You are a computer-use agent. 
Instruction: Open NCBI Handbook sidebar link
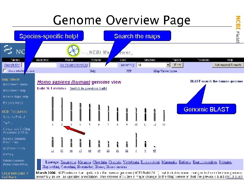tap(14, 148)
